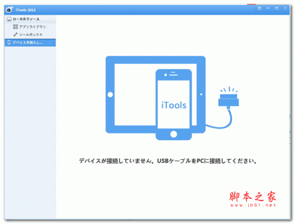Viewport: 295px width, 224px height.
Task: Click the iTools label on phone illustration
Action: 174,105
